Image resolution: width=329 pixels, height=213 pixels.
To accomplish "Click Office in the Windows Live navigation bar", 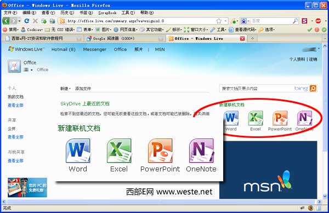I will (x=120, y=49).
